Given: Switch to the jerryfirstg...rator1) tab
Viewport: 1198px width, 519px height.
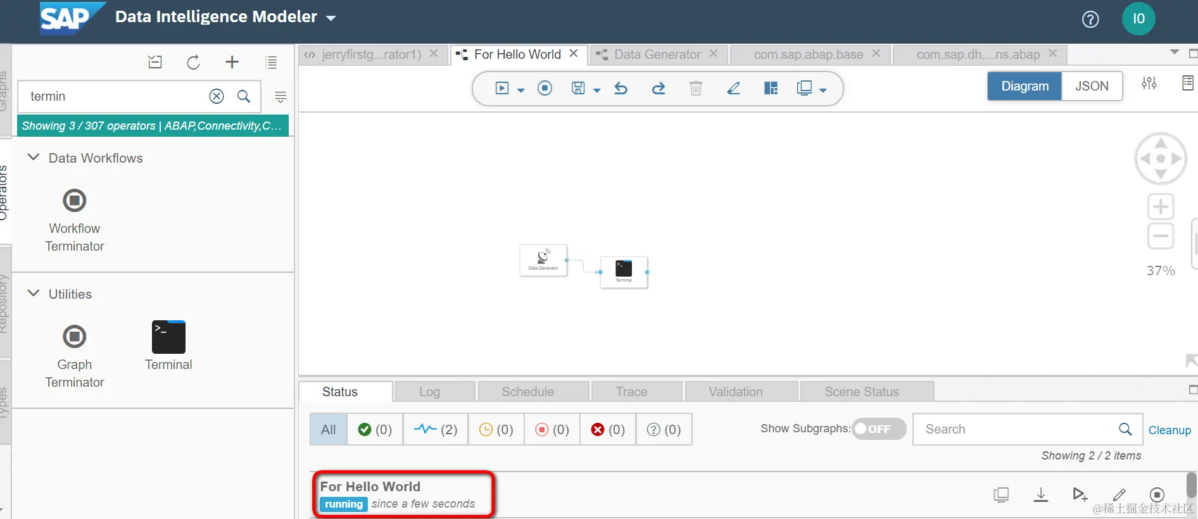Looking at the screenshot, I should [x=371, y=54].
